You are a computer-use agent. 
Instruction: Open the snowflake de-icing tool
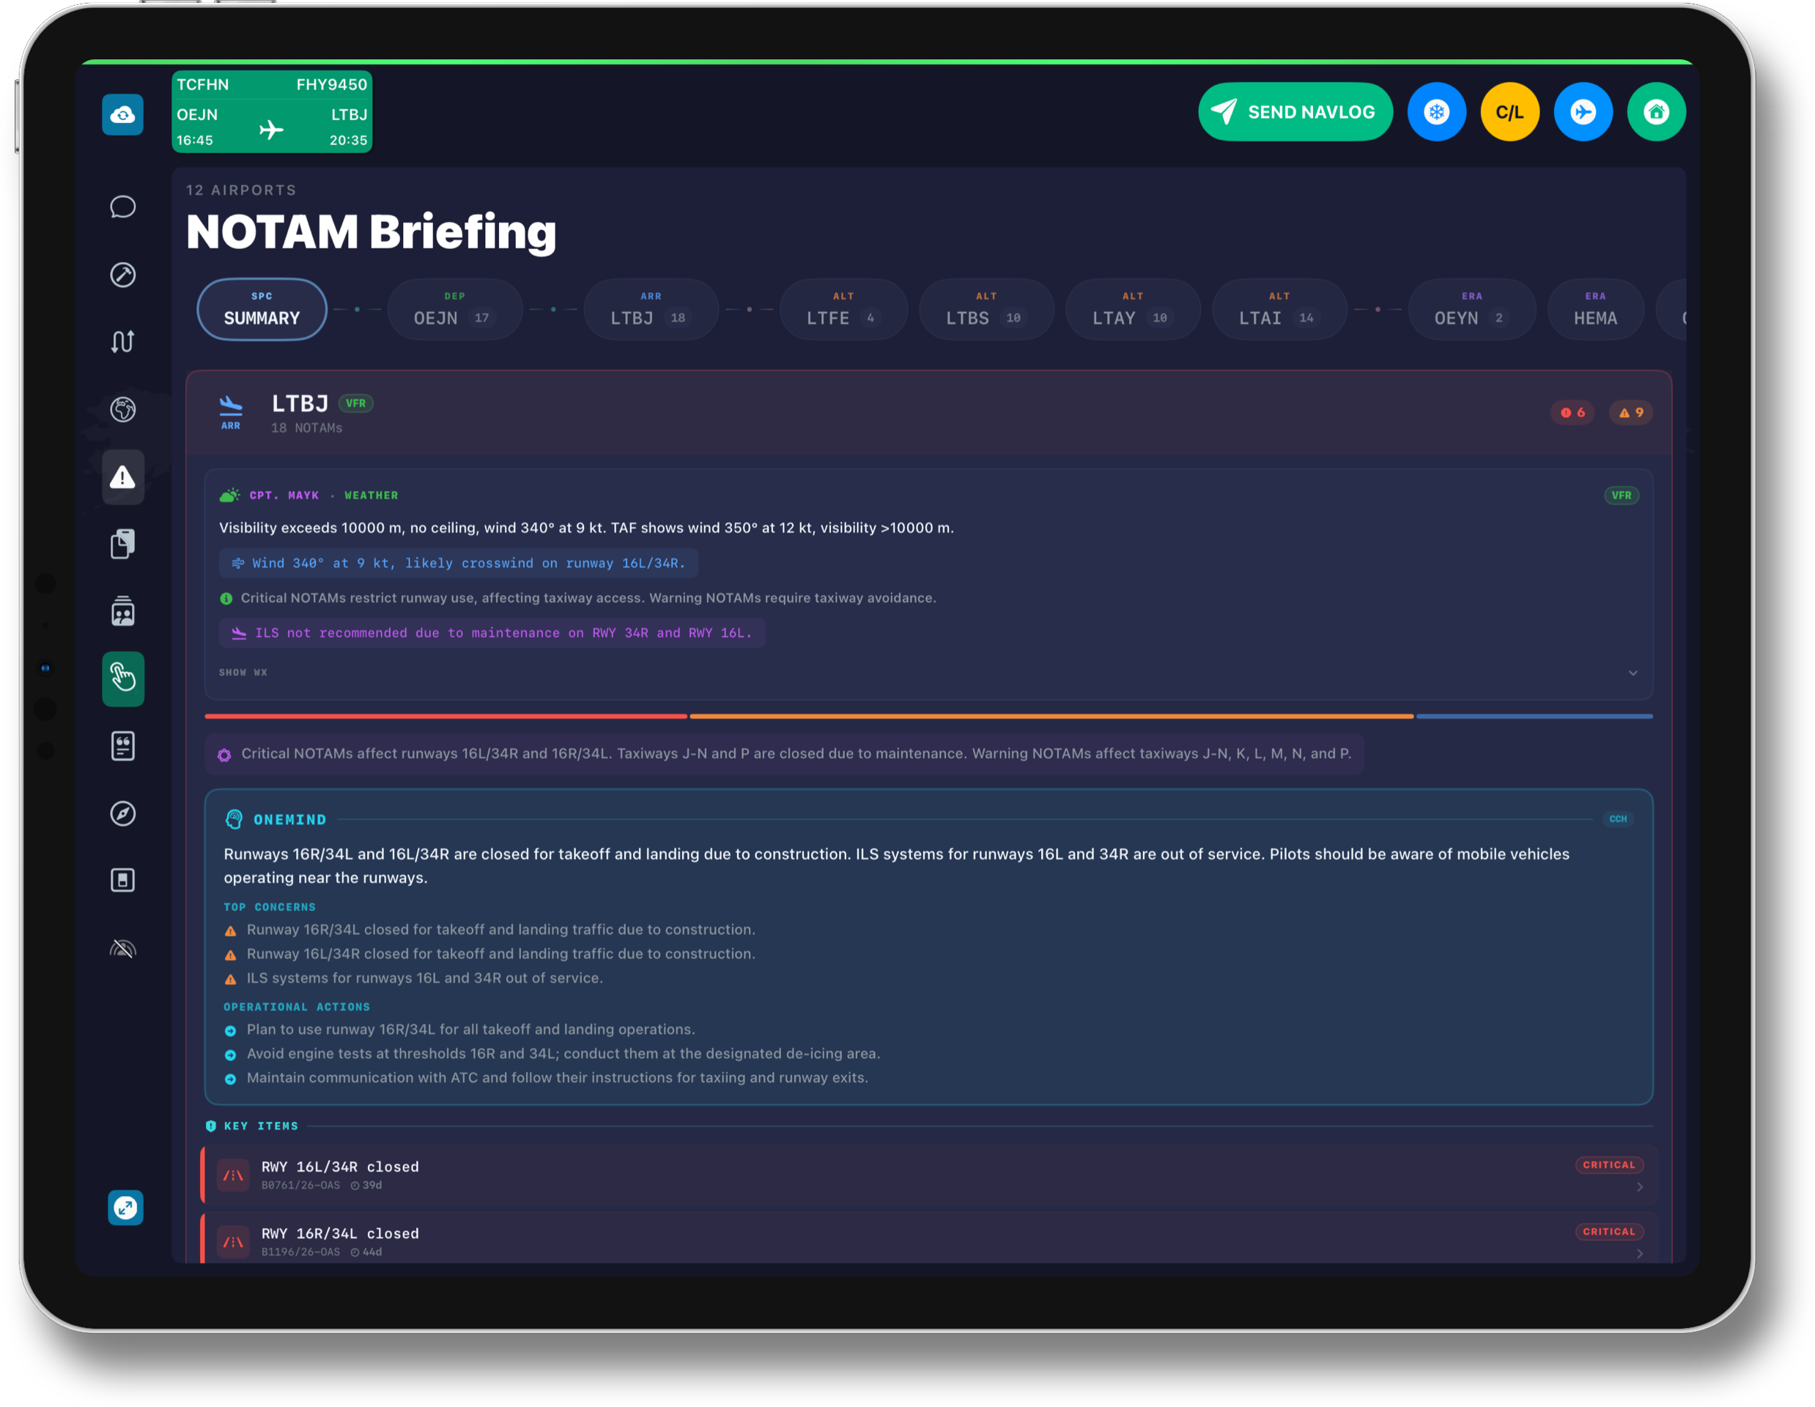pos(1437,111)
